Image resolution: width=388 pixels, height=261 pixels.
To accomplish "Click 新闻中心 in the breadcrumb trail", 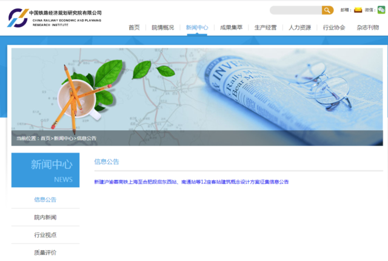I will pos(64,138).
